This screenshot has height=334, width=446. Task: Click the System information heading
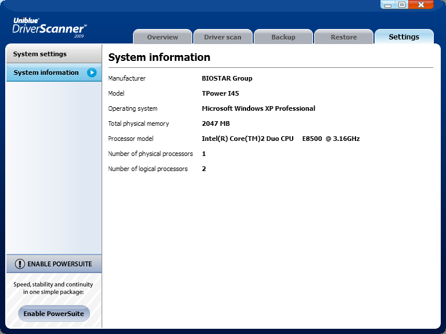[x=159, y=57]
